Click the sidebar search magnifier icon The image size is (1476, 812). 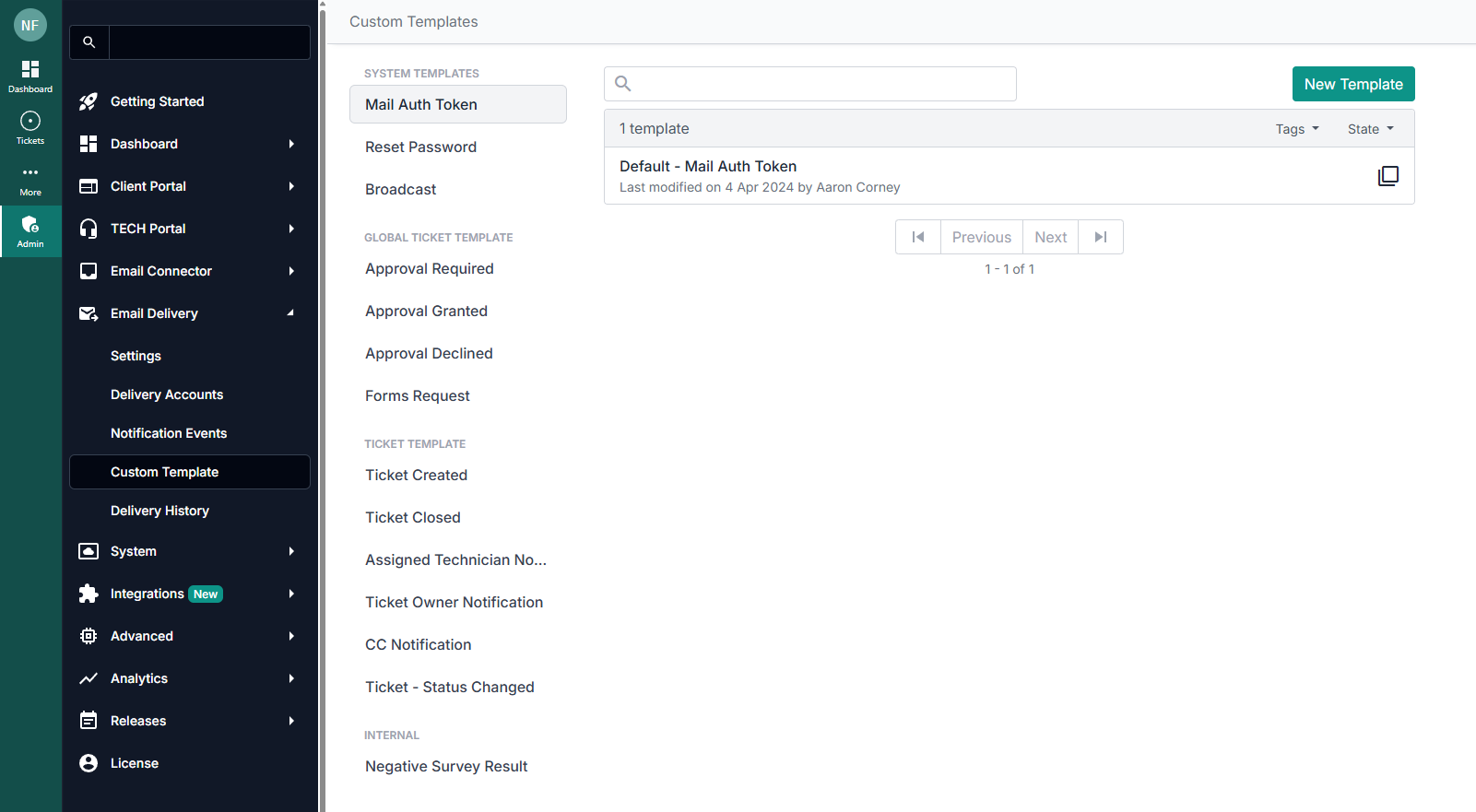coord(89,42)
